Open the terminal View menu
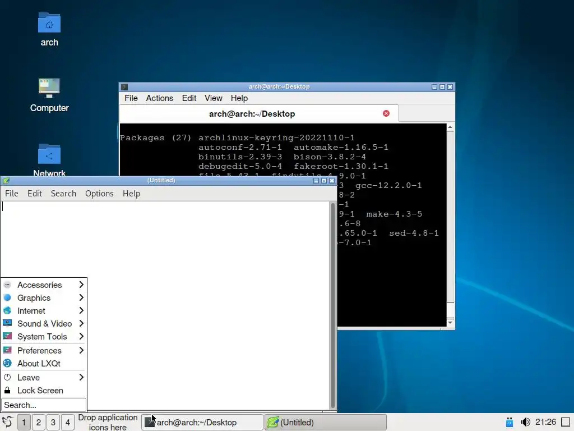This screenshot has height=431, width=574. point(214,98)
